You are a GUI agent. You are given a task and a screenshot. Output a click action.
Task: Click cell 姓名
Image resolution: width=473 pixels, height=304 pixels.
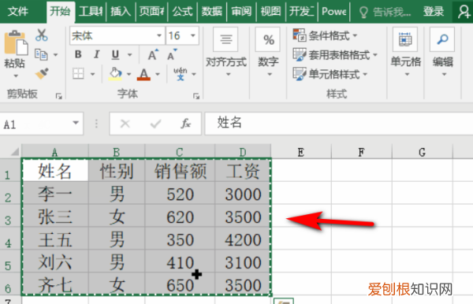55,171
